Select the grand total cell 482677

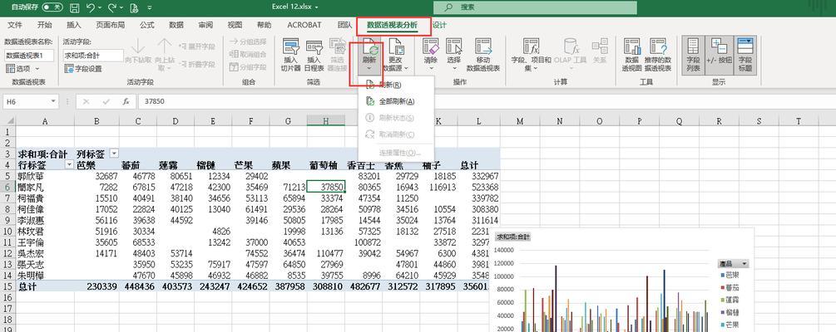point(364,286)
